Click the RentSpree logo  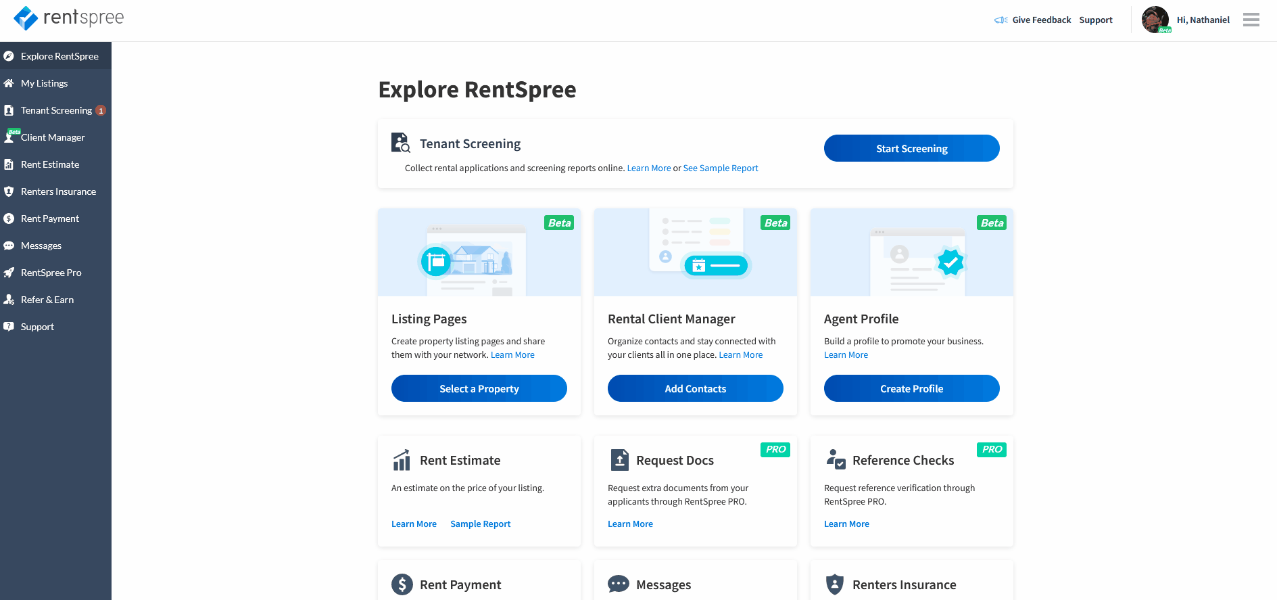point(69,18)
